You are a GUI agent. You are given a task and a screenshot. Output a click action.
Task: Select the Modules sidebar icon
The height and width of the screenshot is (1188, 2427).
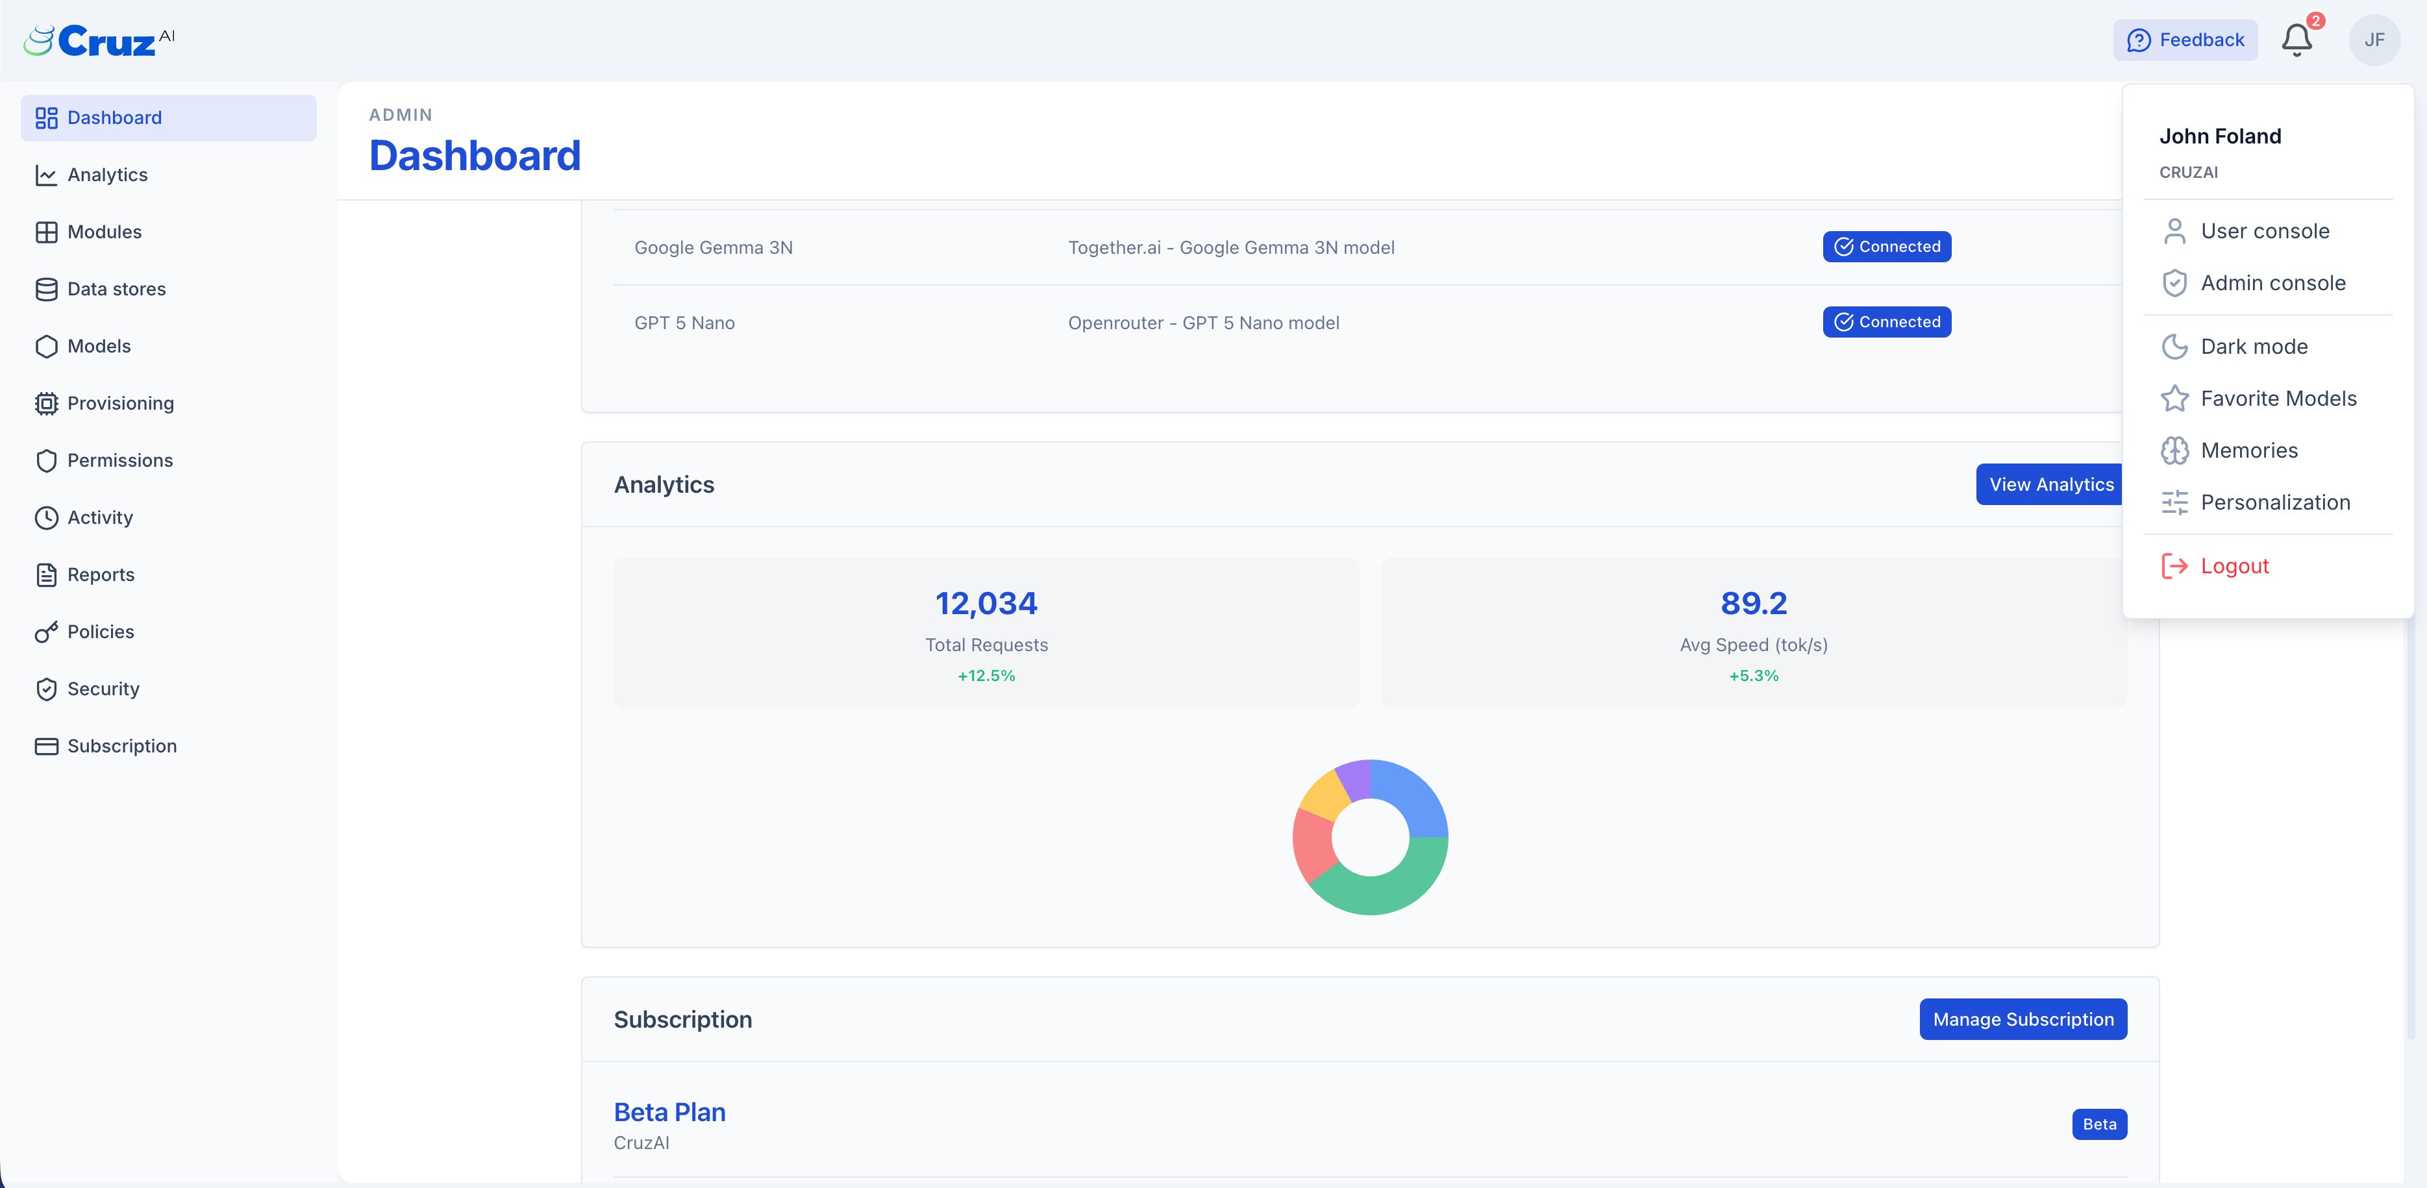point(47,232)
